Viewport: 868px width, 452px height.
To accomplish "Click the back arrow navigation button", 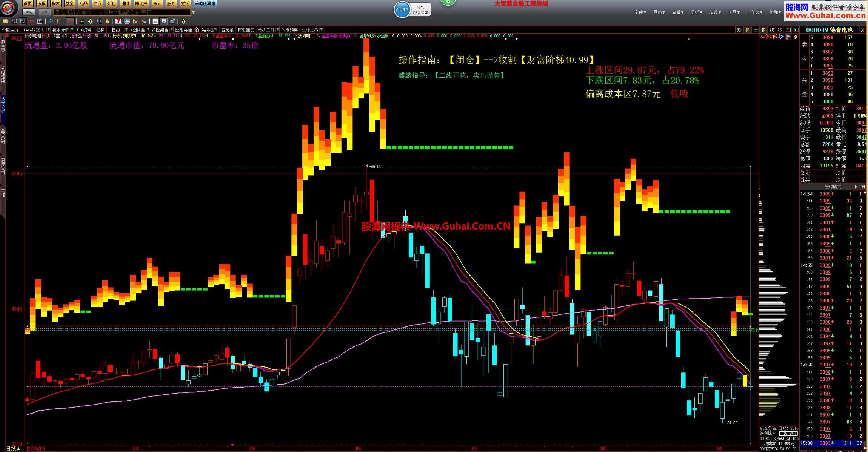I will [x=29, y=12].
